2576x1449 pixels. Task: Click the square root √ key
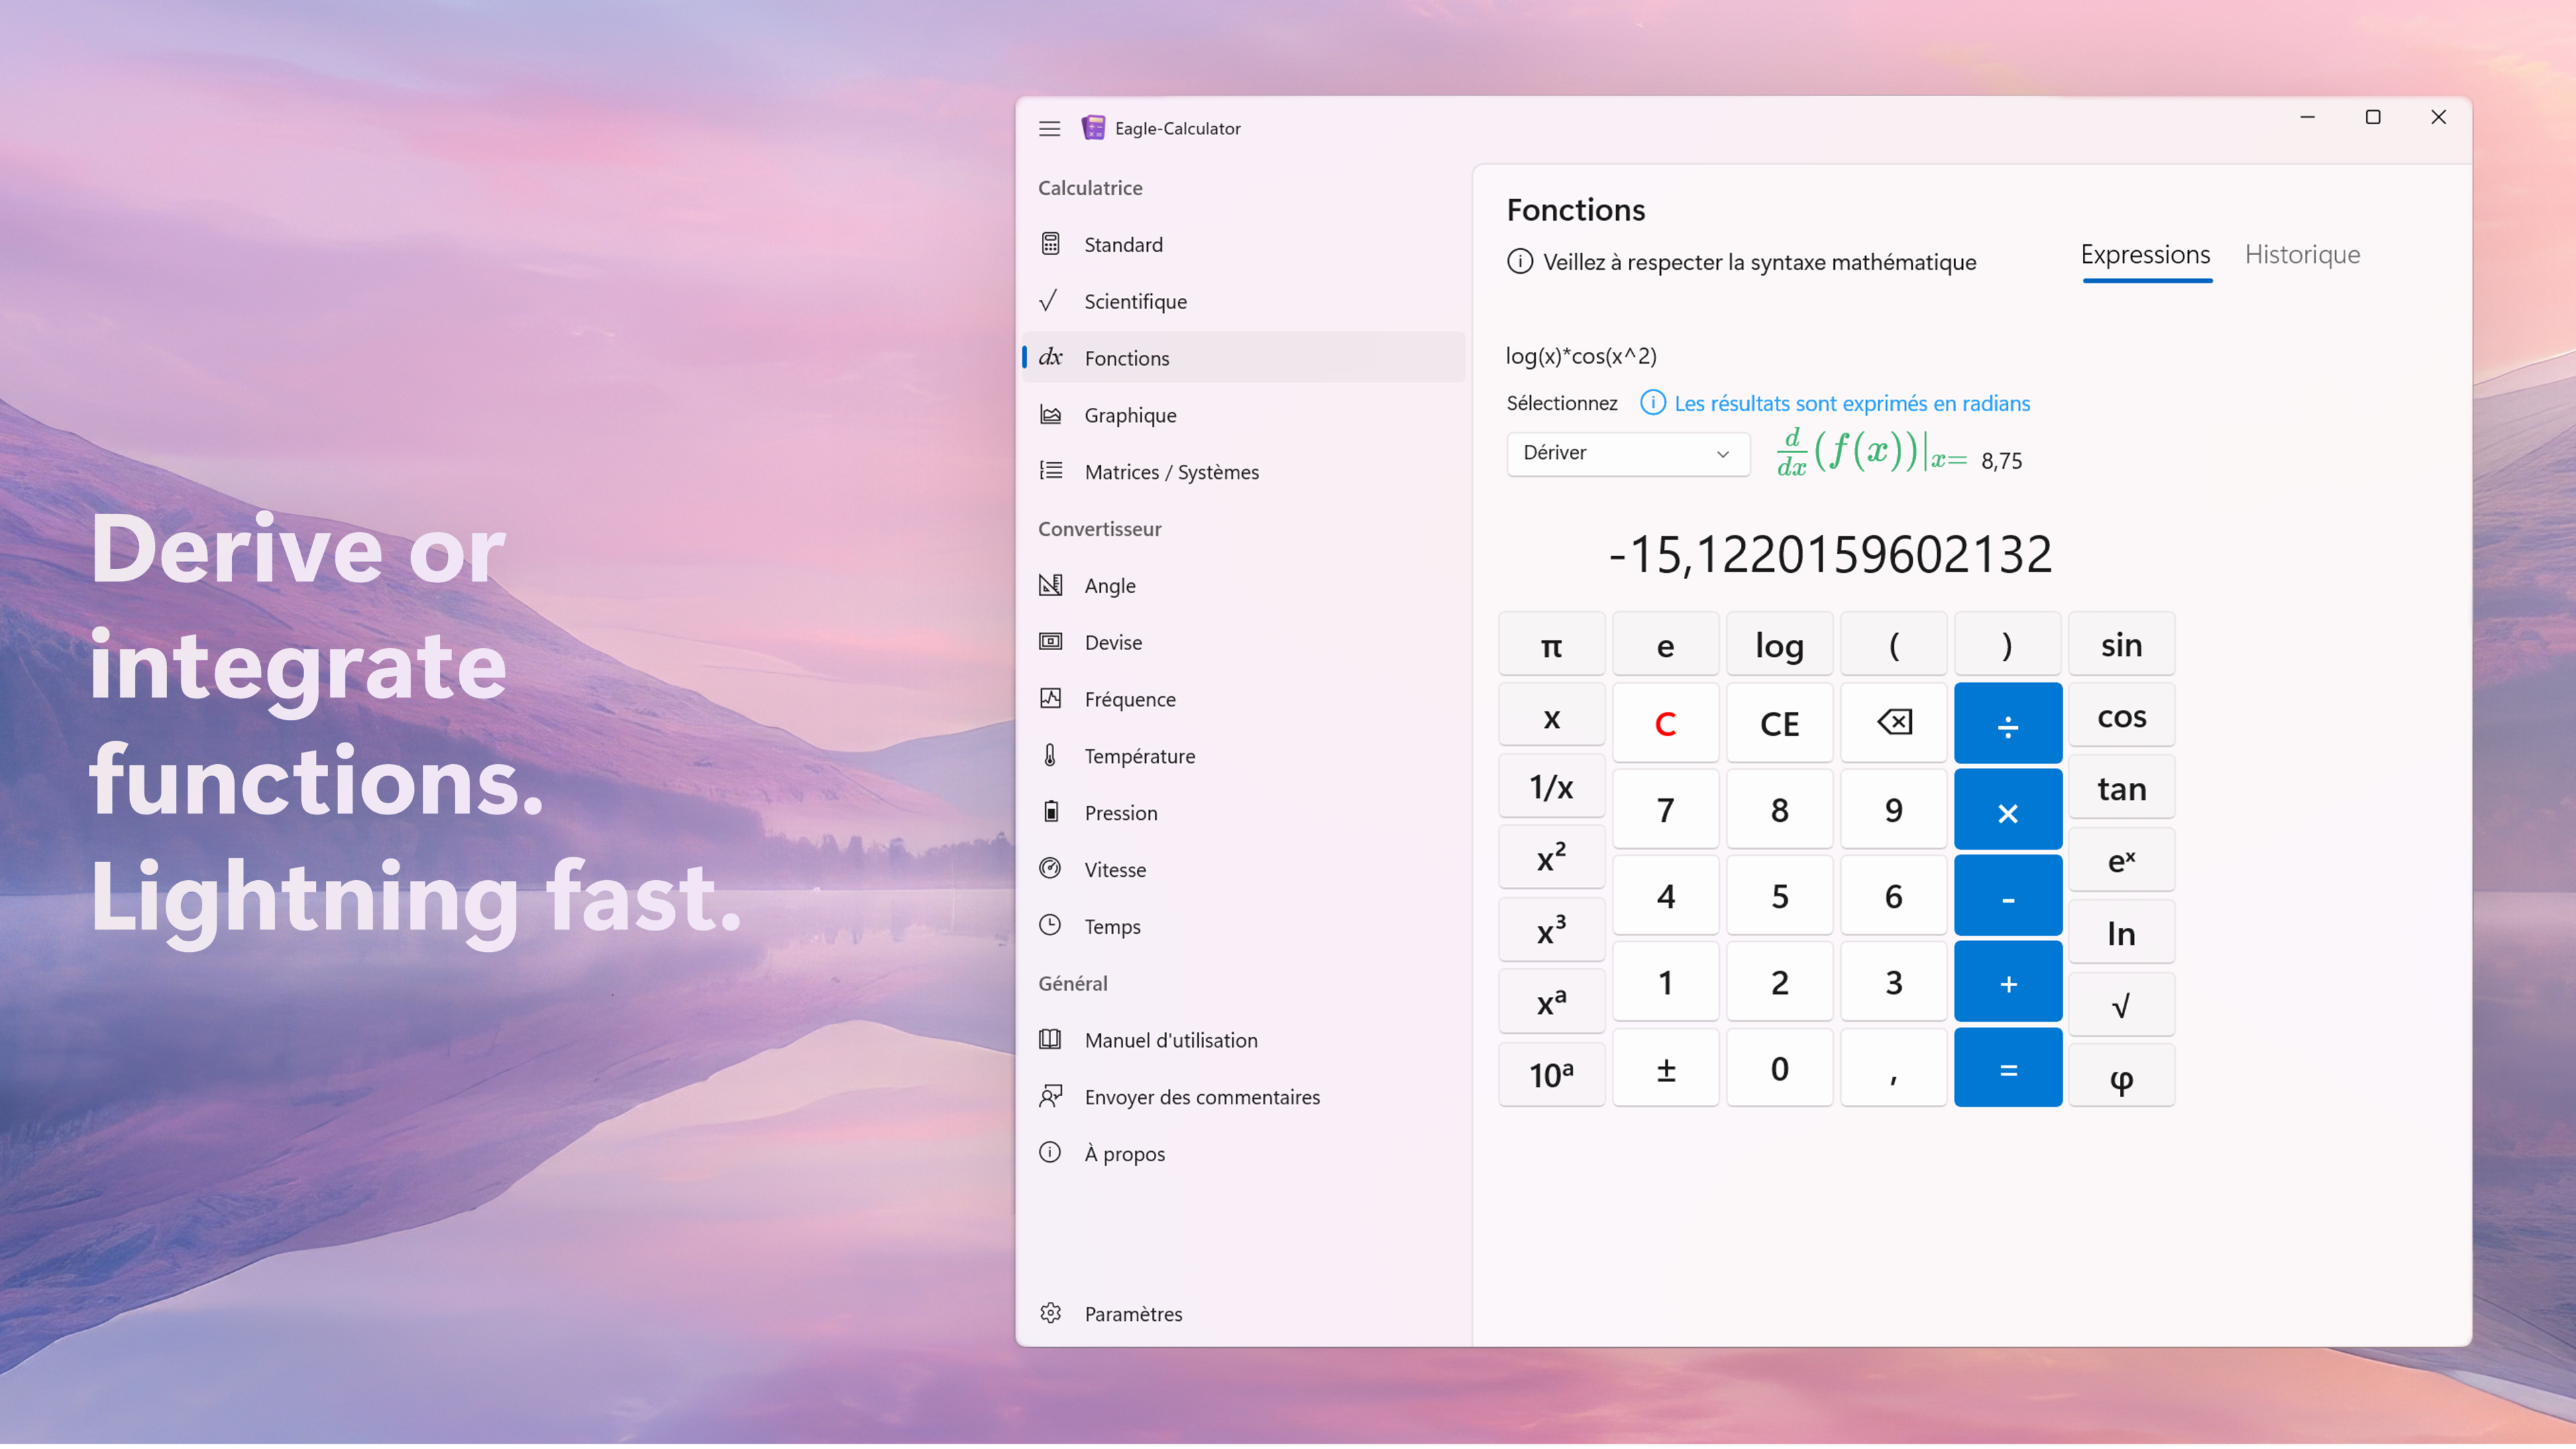click(x=2121, y=1005)
